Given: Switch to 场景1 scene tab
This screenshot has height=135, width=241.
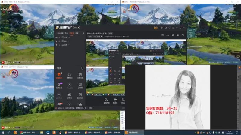Looking at the screenshot, I should (77, 33).
